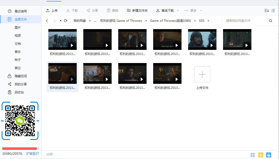This screenshot has height=159, width=279.
Task: Click the WeChat QR code image
Action: [20, 121]
